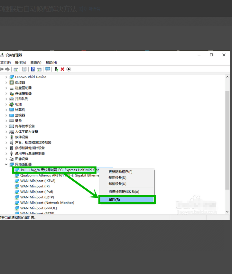Click the show/hide console tree icon
This screenshot has height=274, width=232.
click(16, 69)
